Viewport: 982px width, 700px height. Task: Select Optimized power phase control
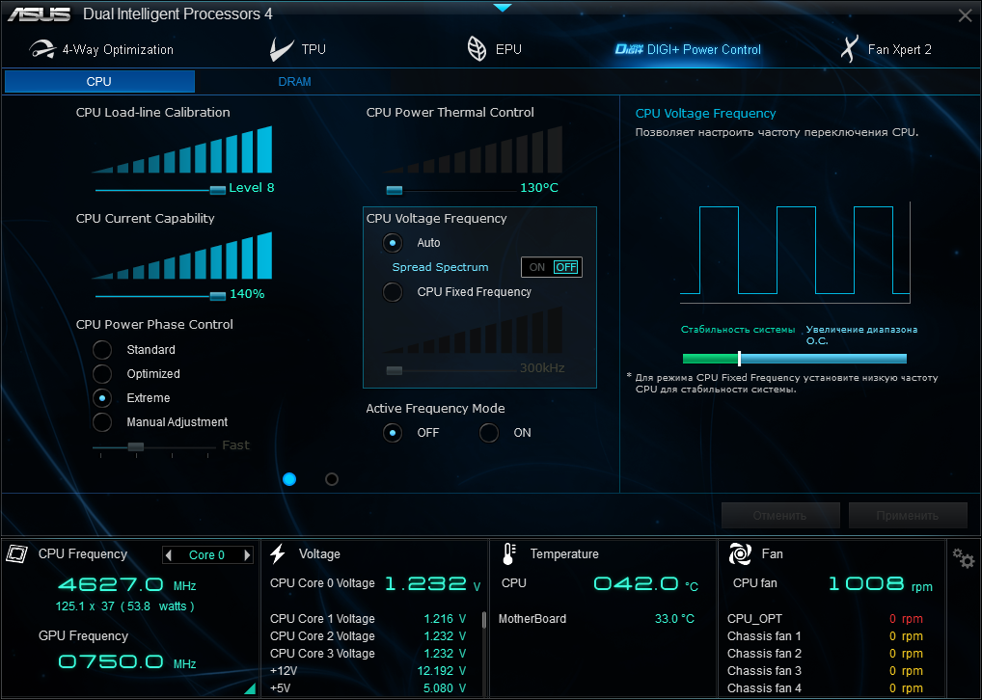pos(102,374)
